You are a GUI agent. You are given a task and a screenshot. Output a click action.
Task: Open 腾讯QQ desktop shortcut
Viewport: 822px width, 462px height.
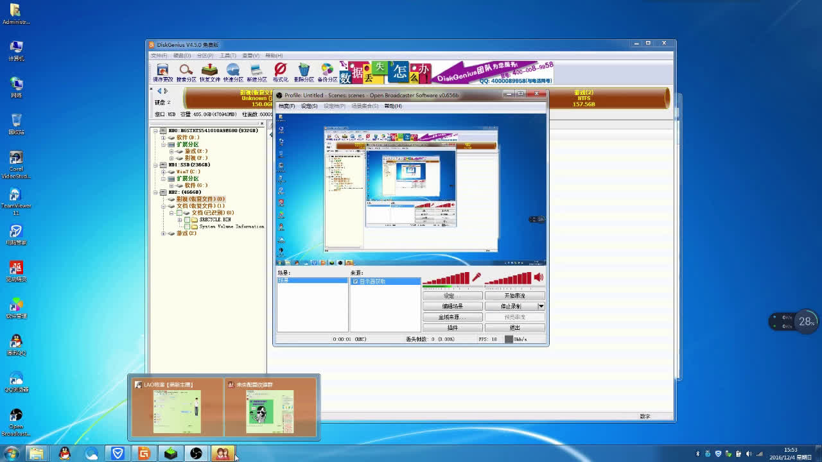click(16, 344)
